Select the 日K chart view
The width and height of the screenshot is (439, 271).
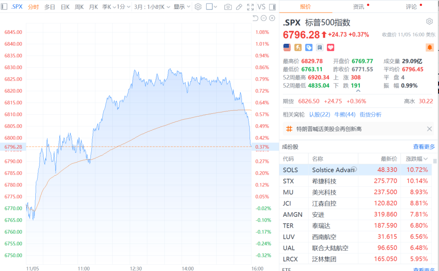click(x=65, y=7)
